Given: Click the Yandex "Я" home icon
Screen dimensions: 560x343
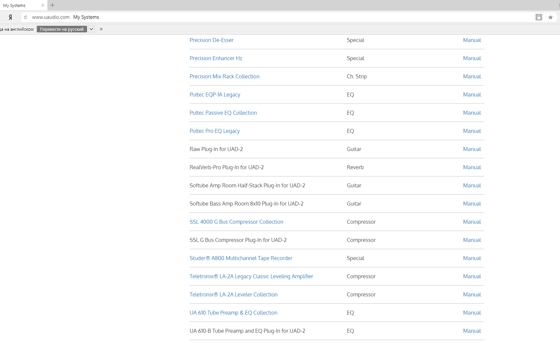Looking at the screenshot, I should point(10,17).
